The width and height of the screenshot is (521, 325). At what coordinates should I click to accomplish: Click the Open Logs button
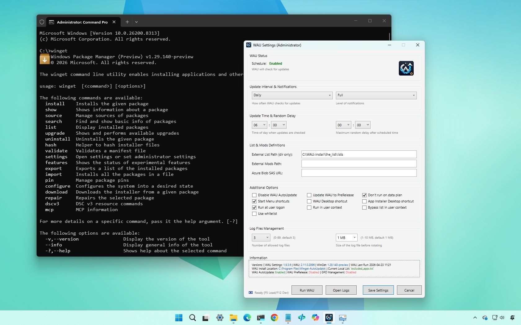[x=341, y=290]
